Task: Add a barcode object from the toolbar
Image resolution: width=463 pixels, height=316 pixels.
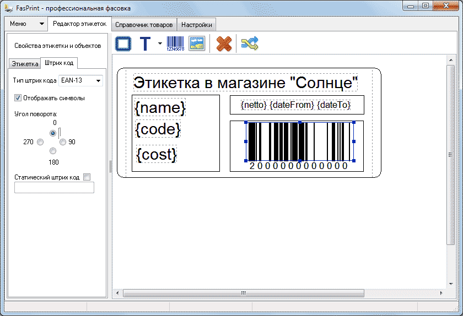Action: click(175, 43)
